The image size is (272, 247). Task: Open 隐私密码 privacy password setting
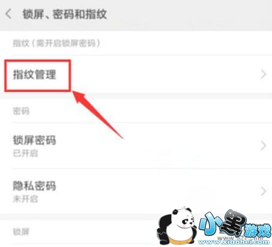tap(136, 191)
